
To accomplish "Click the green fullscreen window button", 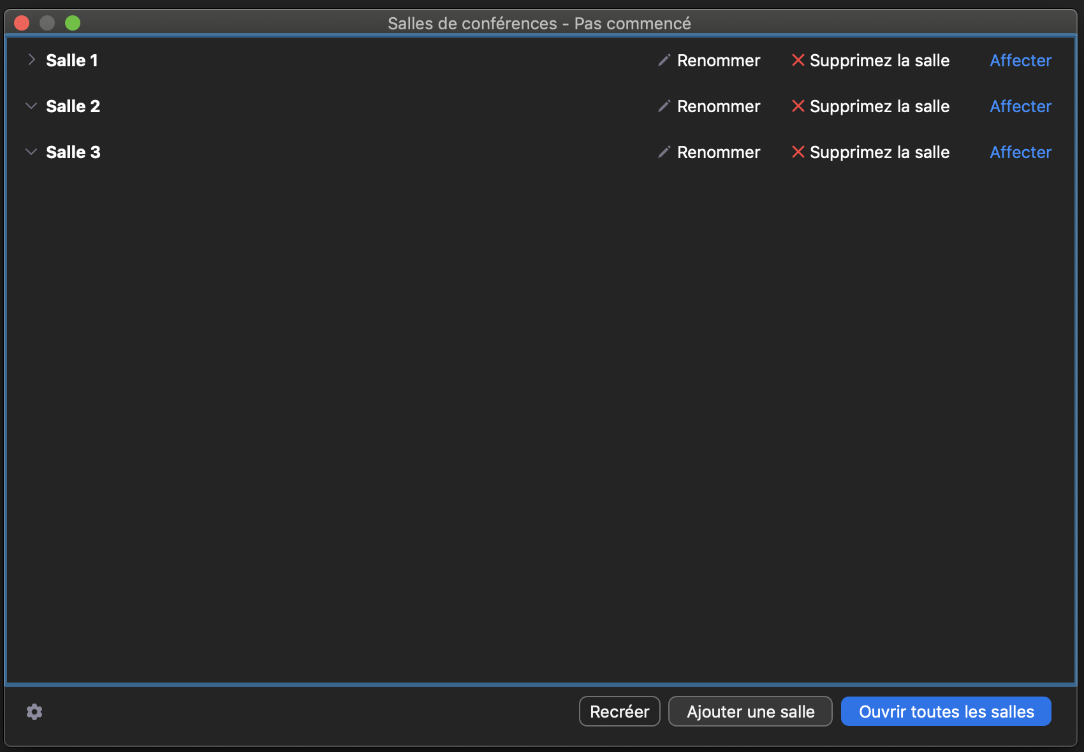I will point(73,24).
